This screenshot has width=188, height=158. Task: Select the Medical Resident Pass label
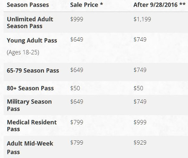32,125
